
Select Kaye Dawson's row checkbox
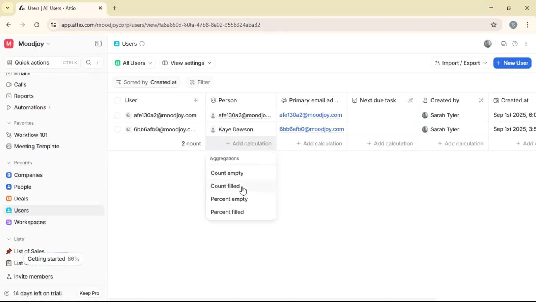pyautogui.click(x=117, y=129)
